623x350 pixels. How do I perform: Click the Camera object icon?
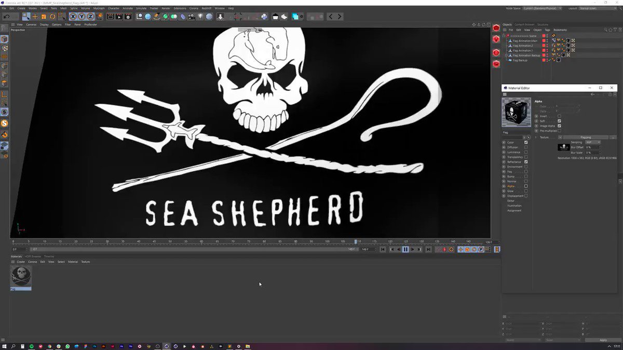pos(192,17)
